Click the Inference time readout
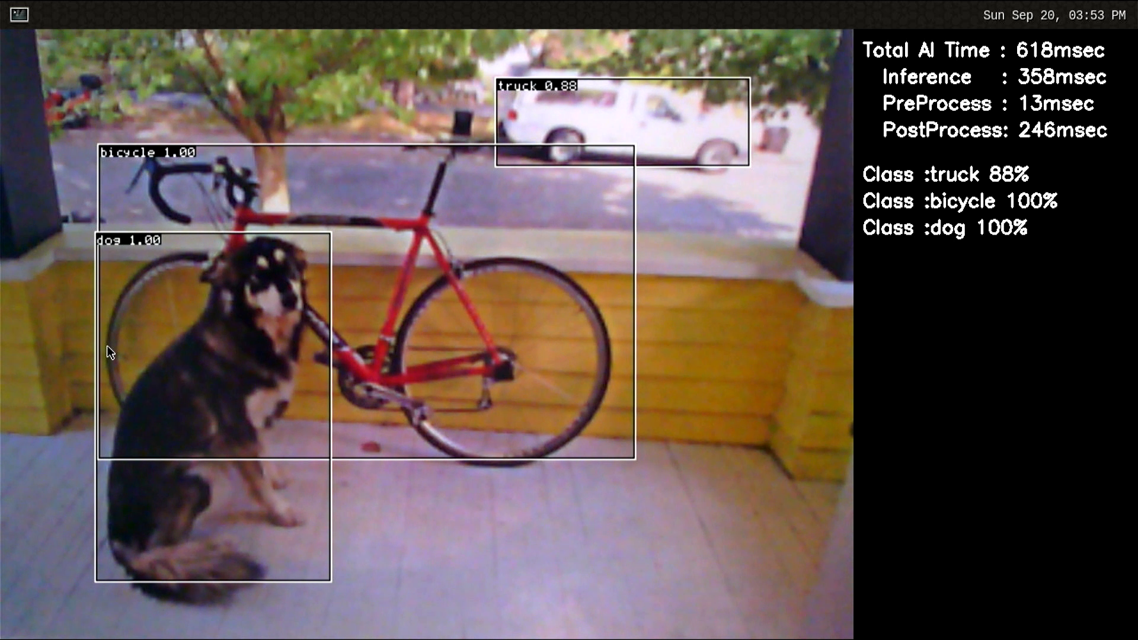The width and height of the screenshot is (1138, 640). (993, 76)
